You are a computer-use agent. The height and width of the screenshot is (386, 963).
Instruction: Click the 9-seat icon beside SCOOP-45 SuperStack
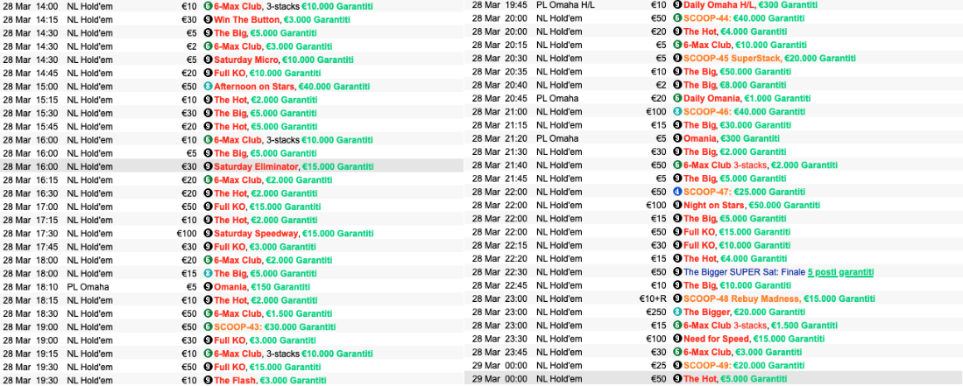[677, 59]
